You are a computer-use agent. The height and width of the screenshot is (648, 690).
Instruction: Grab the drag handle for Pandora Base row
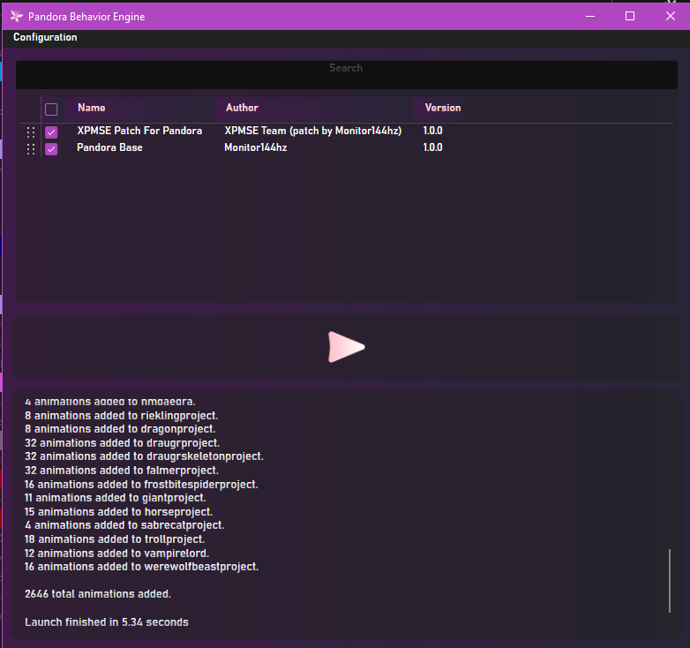point(30,149)
